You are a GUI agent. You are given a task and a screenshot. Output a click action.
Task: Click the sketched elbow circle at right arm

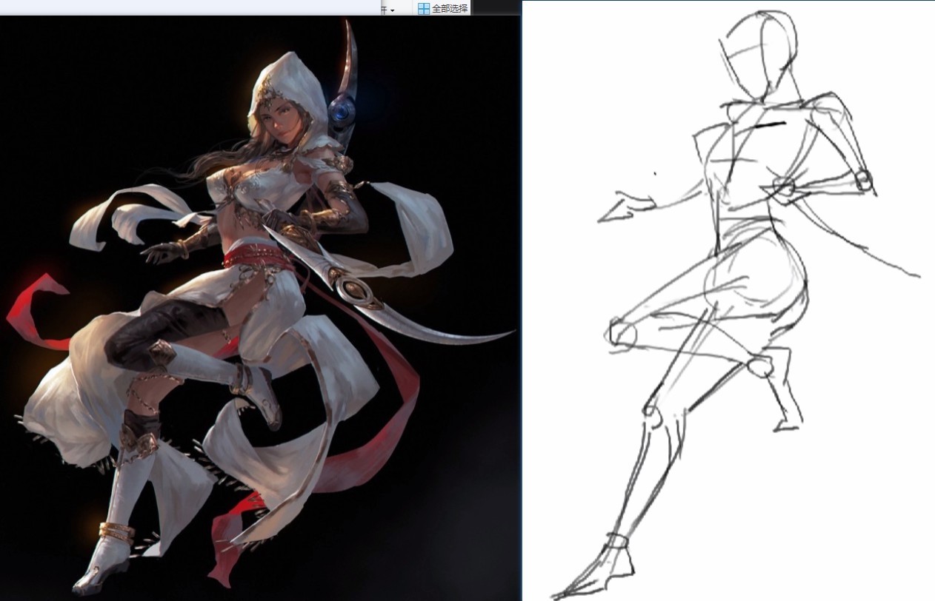tap(863, 180)
